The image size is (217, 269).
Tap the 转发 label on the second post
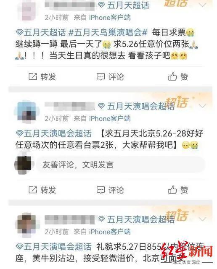coord(48,190)
